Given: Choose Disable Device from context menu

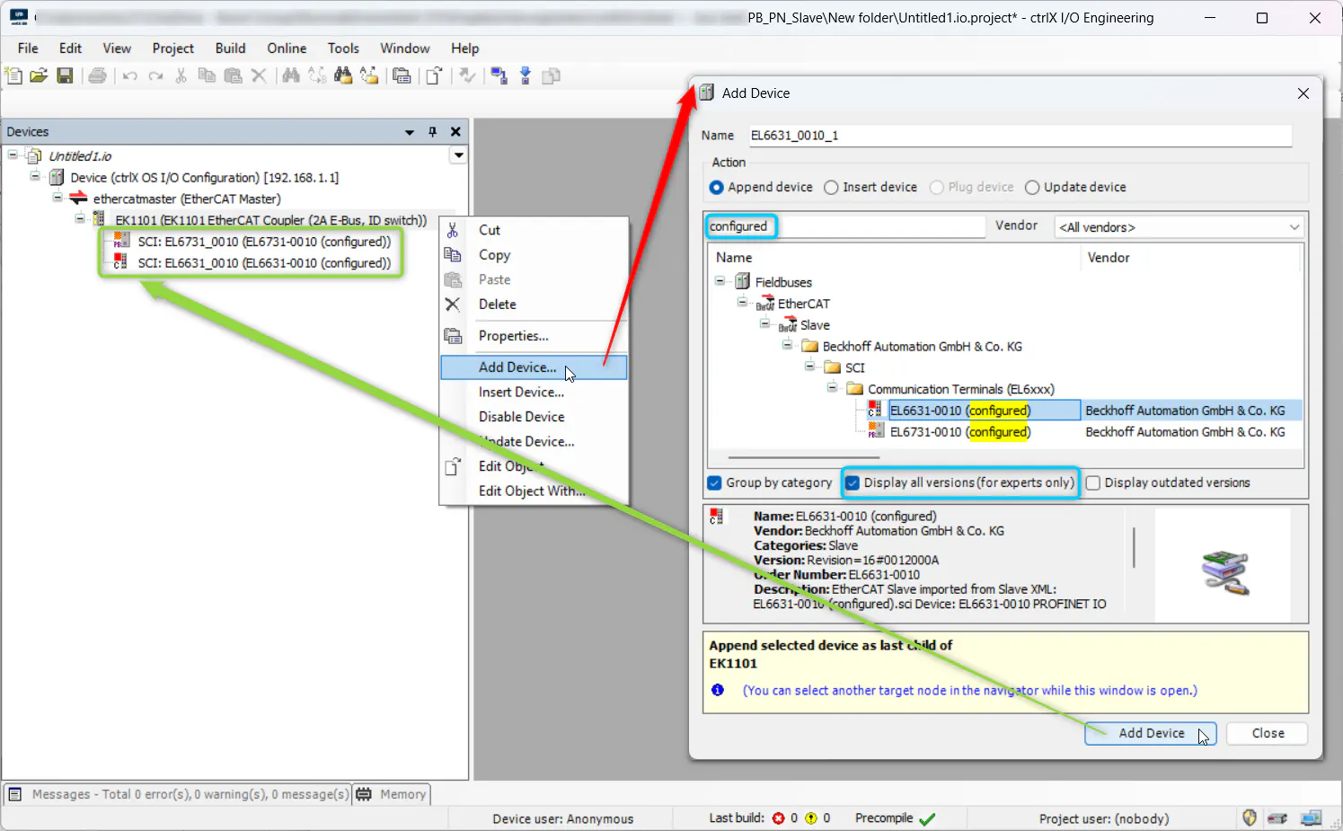Looking at the screenshot, I should pyautogui.click(x=521, y=417).
